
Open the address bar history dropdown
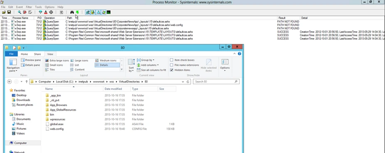(183, 82)
